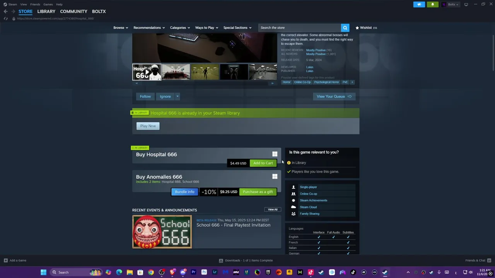This screenshot has height=278, width=495.
Task: Open the Bundle info button
Action: click(184, 192)
